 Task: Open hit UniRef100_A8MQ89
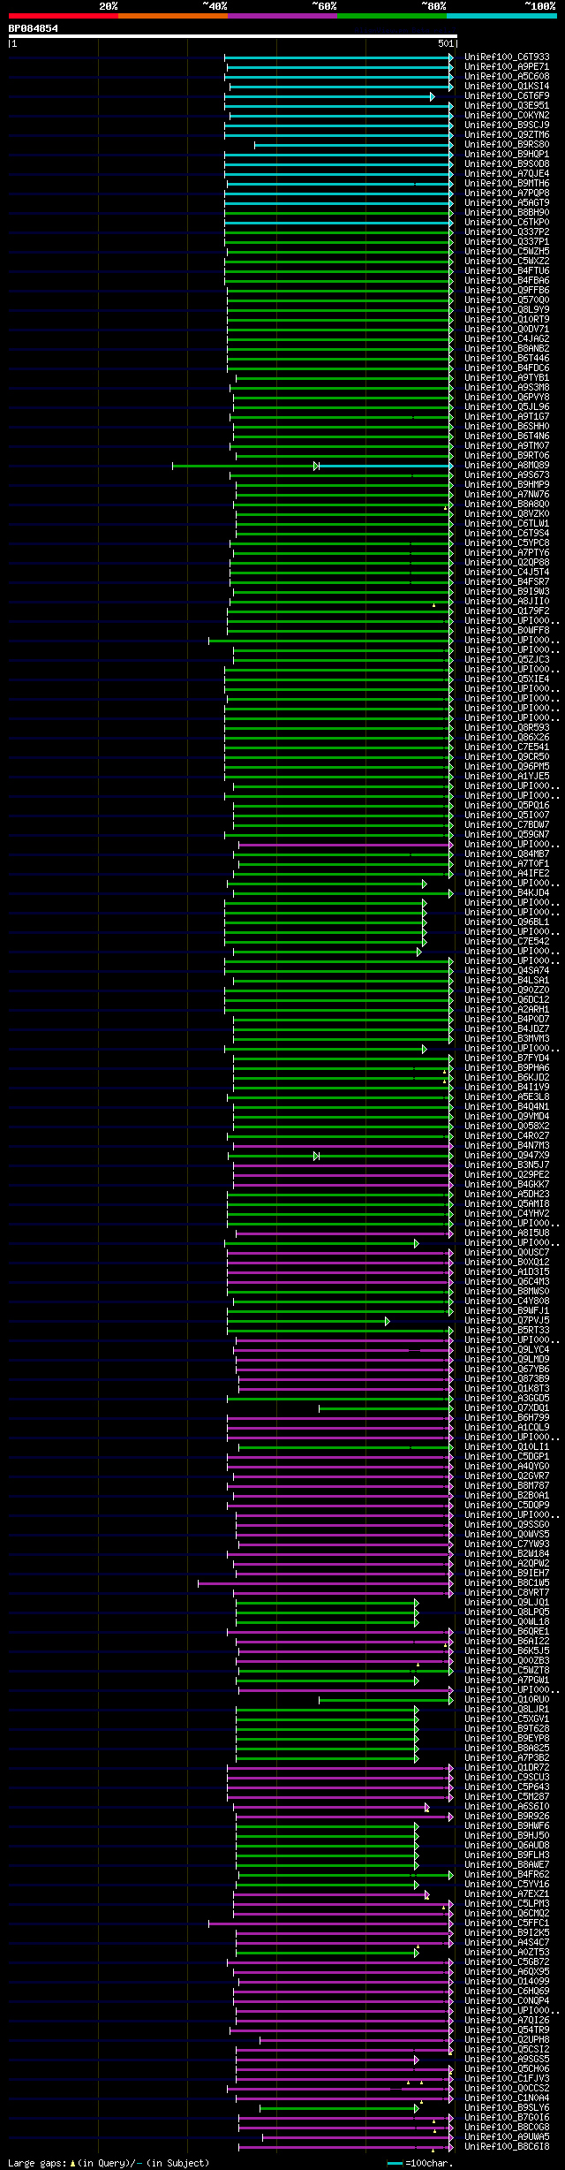[507, 466]
